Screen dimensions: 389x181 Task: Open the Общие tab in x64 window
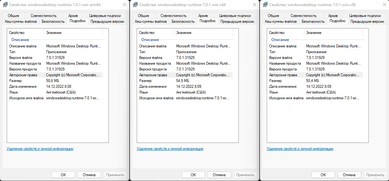click(x=143, y=15)
